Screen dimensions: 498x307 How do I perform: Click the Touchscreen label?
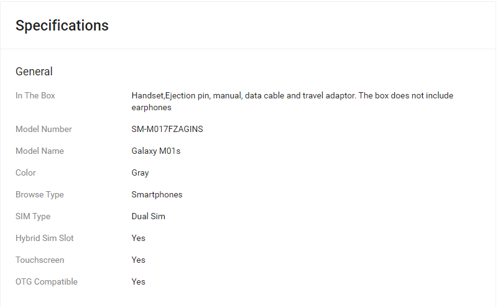(x=40, y=260)
